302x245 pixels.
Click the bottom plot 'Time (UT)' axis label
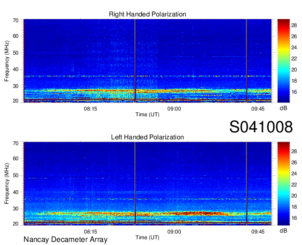(x=147, y=237)
